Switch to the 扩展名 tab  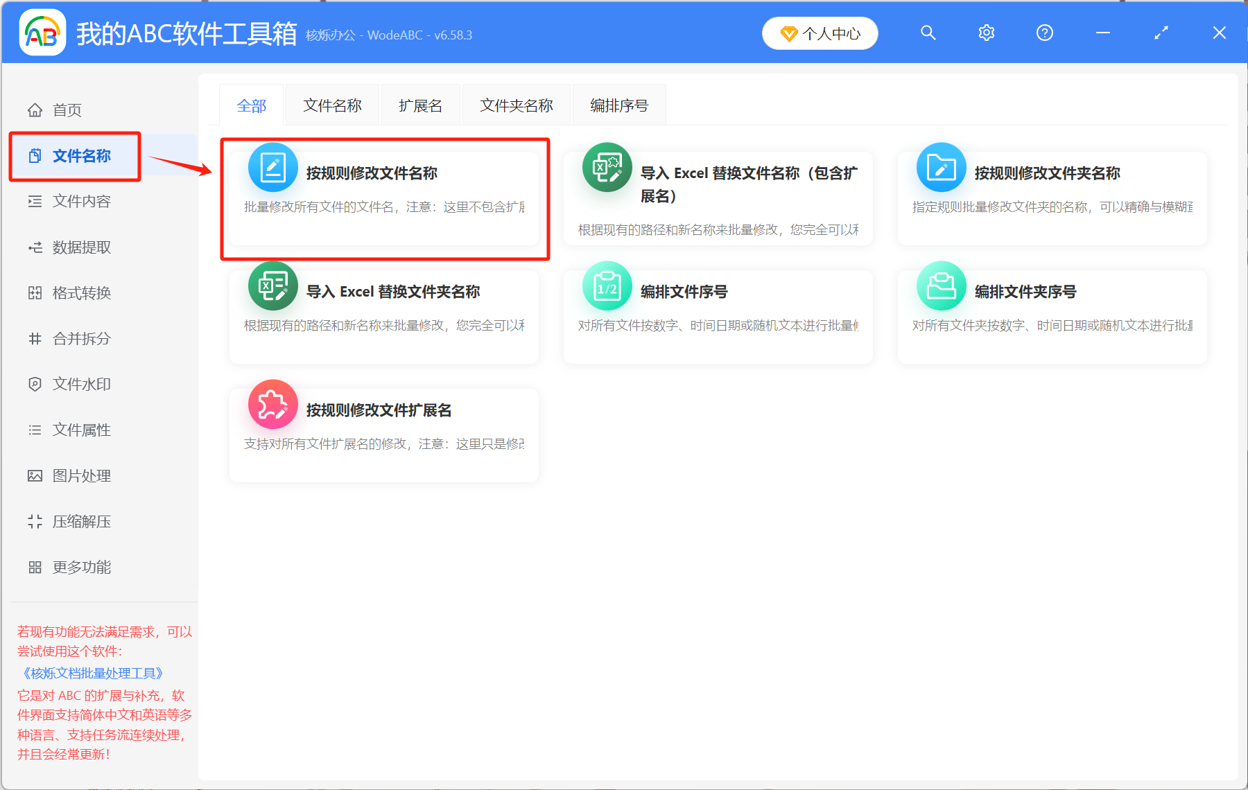(420, 105)
